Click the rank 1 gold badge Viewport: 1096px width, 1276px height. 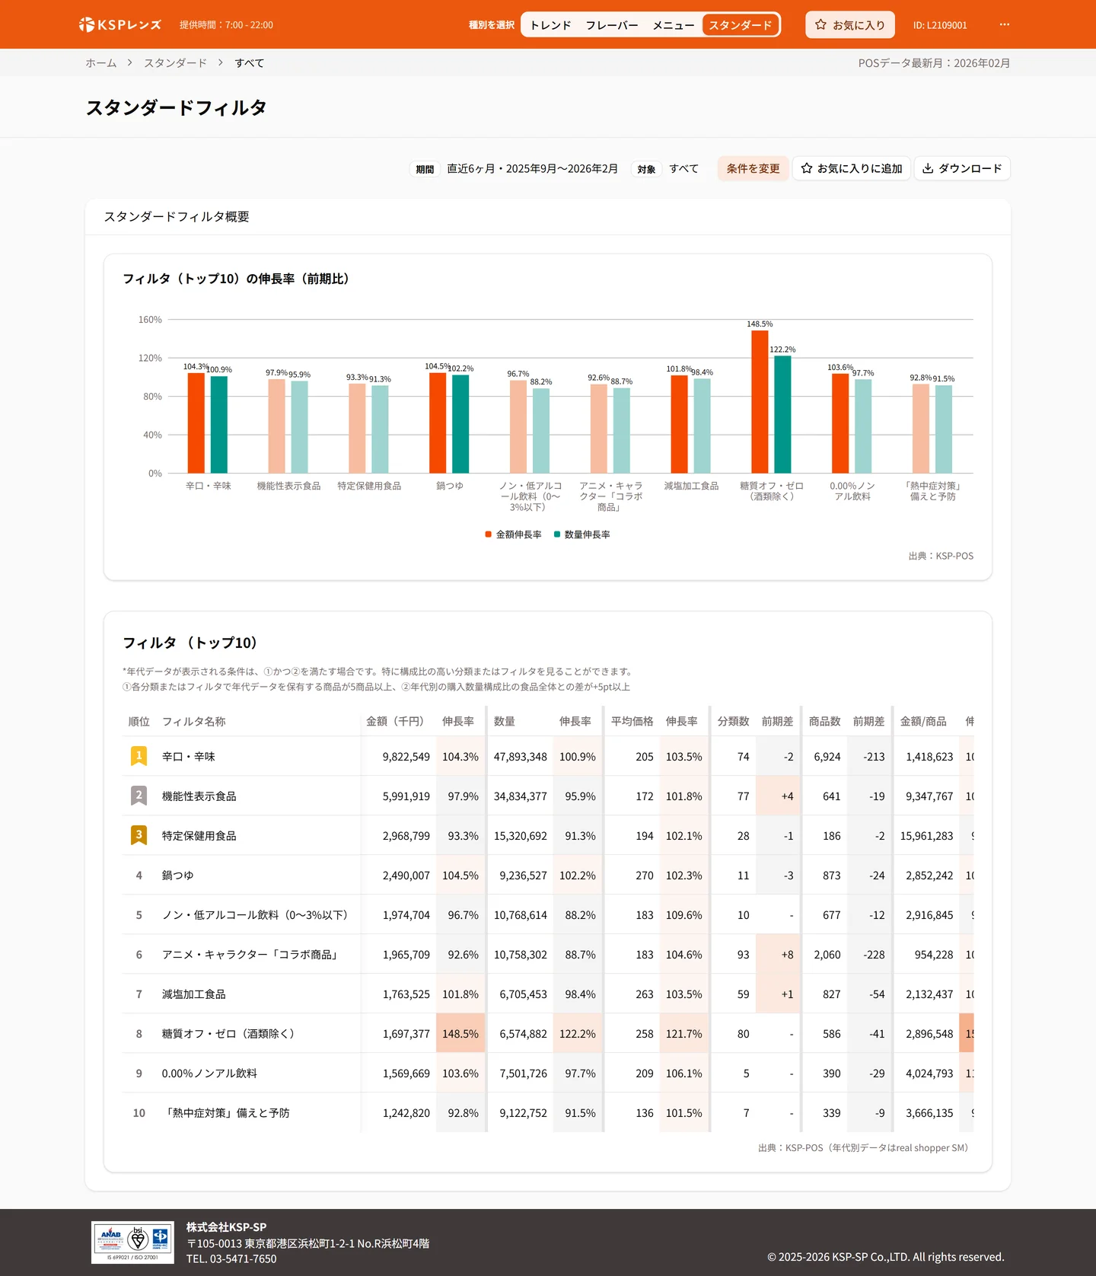tap(139, 756)
